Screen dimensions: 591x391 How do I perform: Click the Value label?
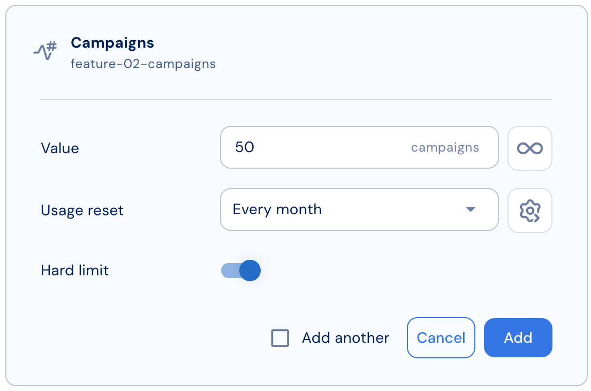pos(60,148)
